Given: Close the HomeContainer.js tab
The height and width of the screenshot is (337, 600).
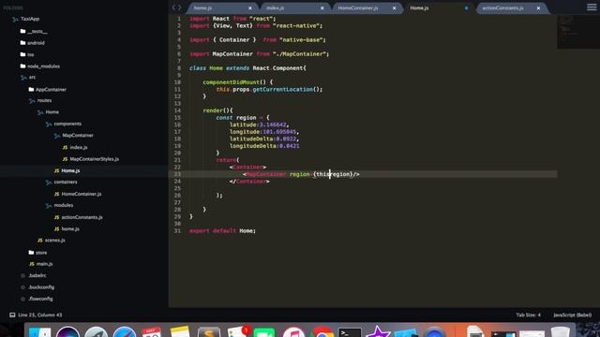Looking at the screenshot, I should coord(394,8).
